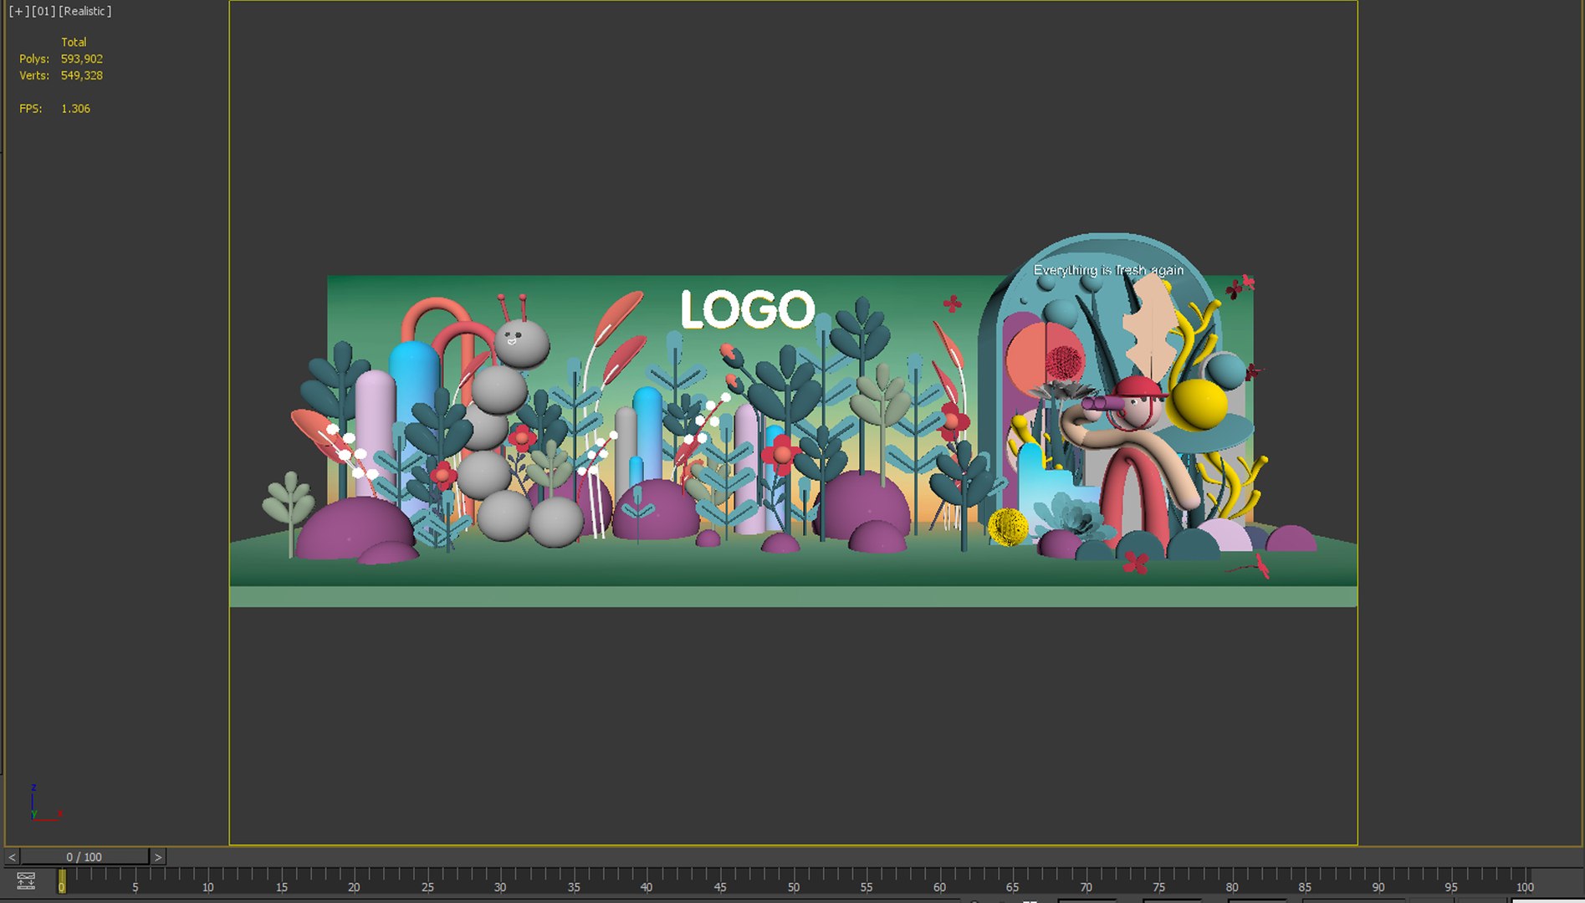This screenshot has height=903, width=1585.
Task: Jump to frame 100 on the track bar
Action: (1525, 887)
